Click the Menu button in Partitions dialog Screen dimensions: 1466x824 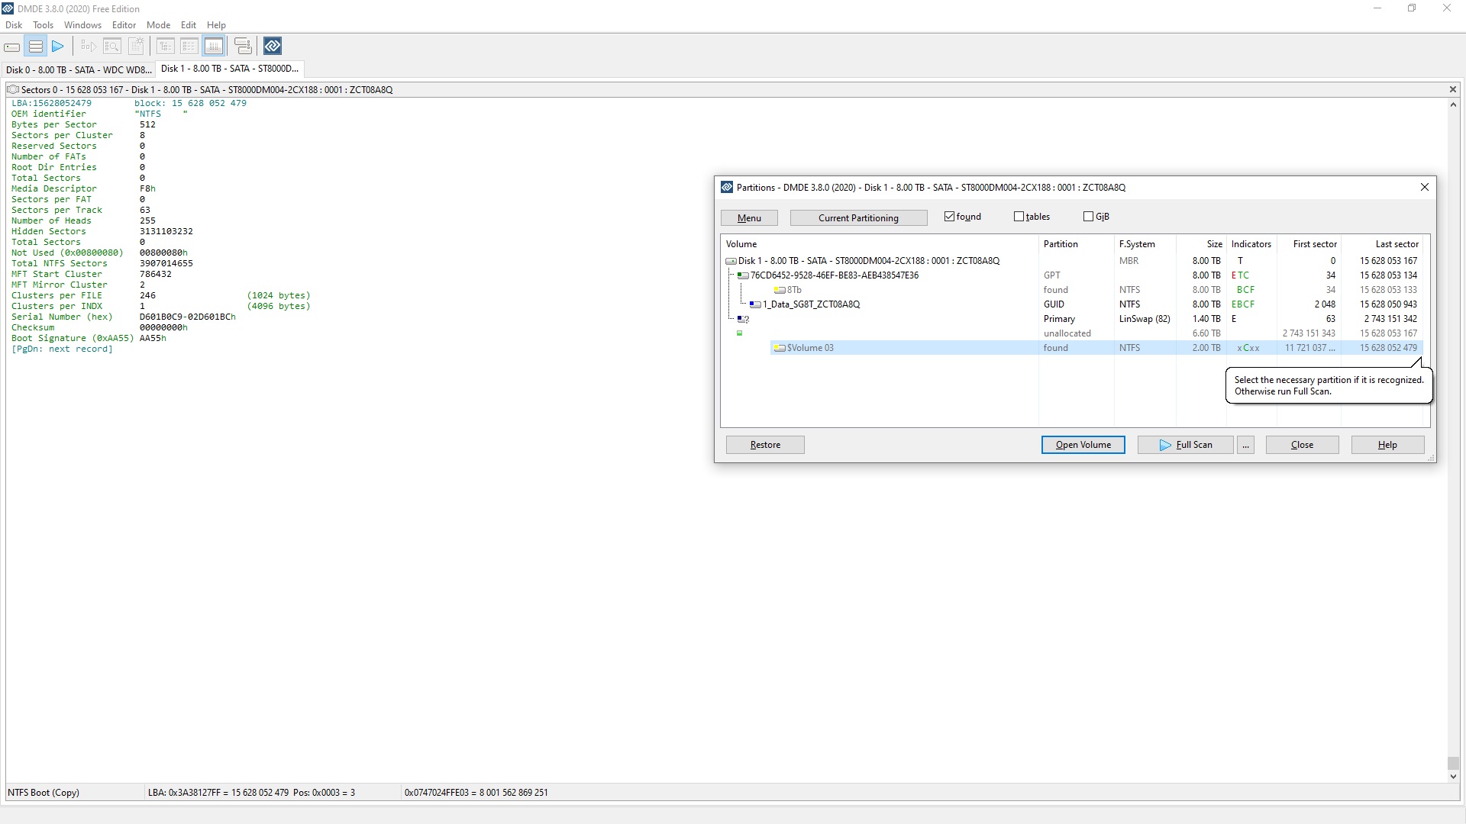[x=749, y=218]
